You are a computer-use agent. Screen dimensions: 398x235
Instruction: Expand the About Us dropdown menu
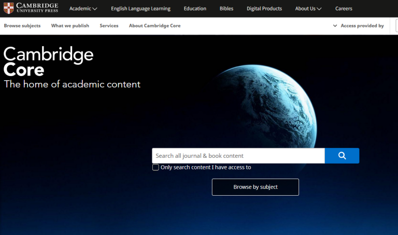click(x=308, y=9)
